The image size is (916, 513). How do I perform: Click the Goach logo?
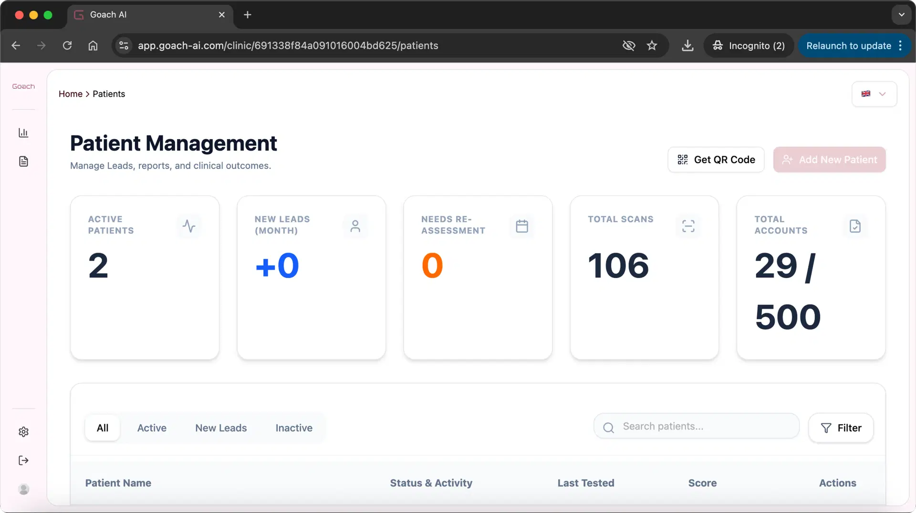23,86
